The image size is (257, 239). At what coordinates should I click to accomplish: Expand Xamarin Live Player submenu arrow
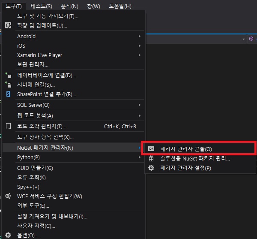pyautogui.click(x=140, y=55)
